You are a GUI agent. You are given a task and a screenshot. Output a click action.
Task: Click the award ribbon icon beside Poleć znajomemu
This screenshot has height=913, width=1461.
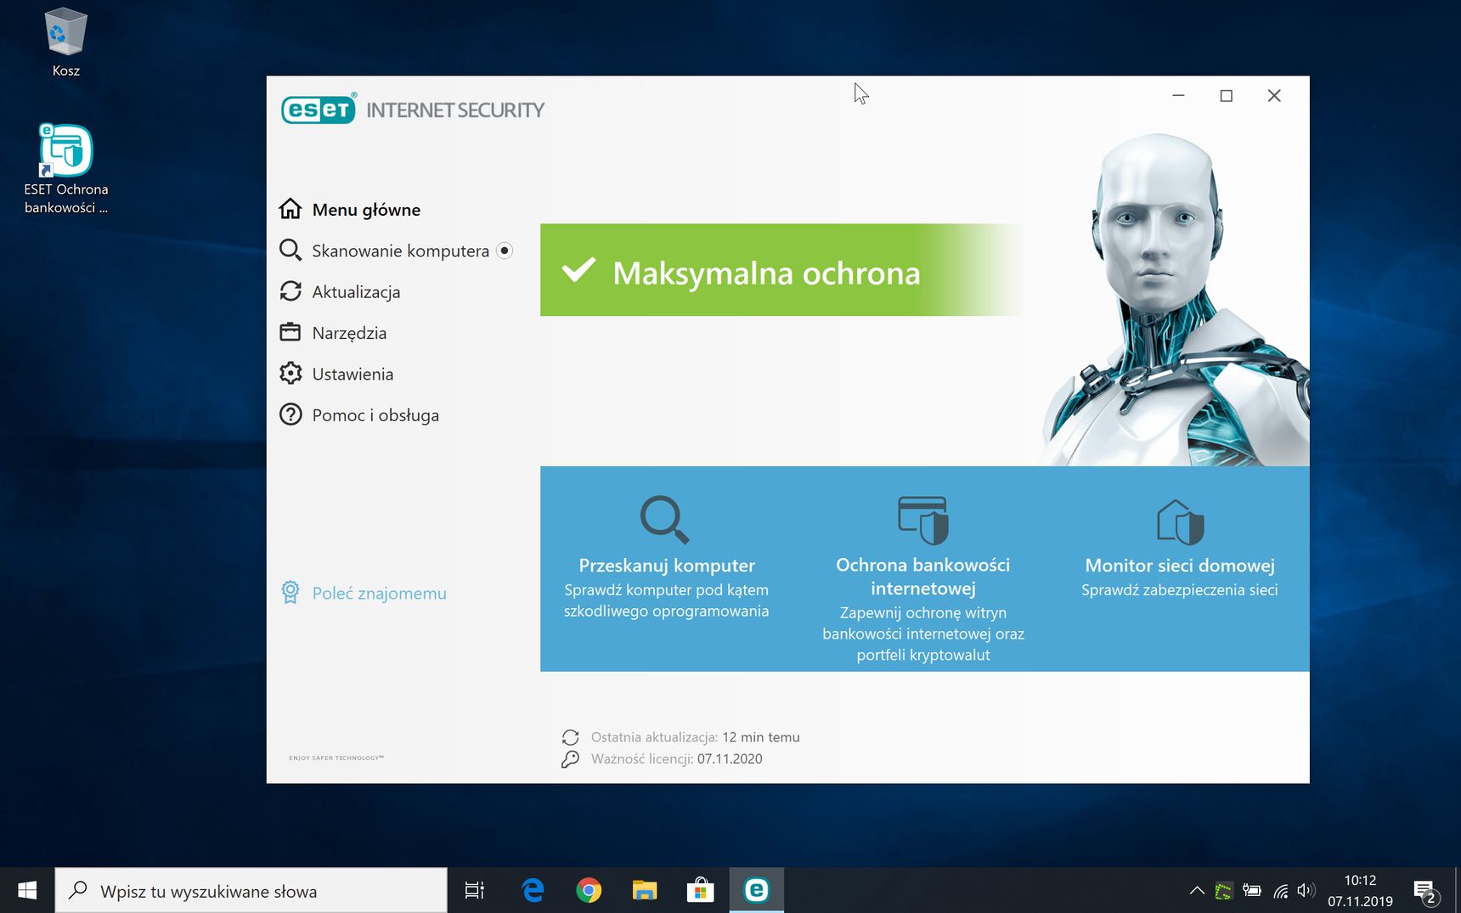[x=291, y=593]
